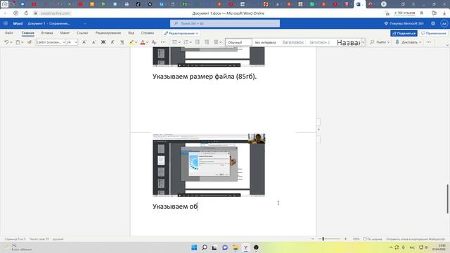Switch to the Вид tab
Viewport: 450px width, 253px height.
click(x=131, y=33)
